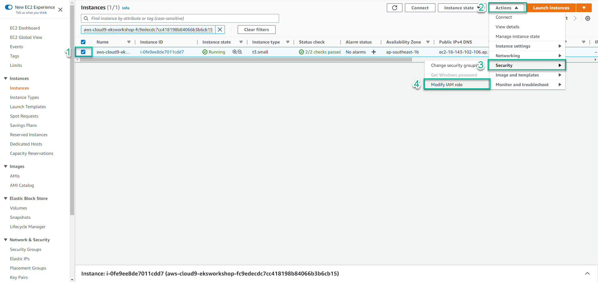Select Connect in the Actions menu
Viewport: 598px width, 282px height.
527,17
